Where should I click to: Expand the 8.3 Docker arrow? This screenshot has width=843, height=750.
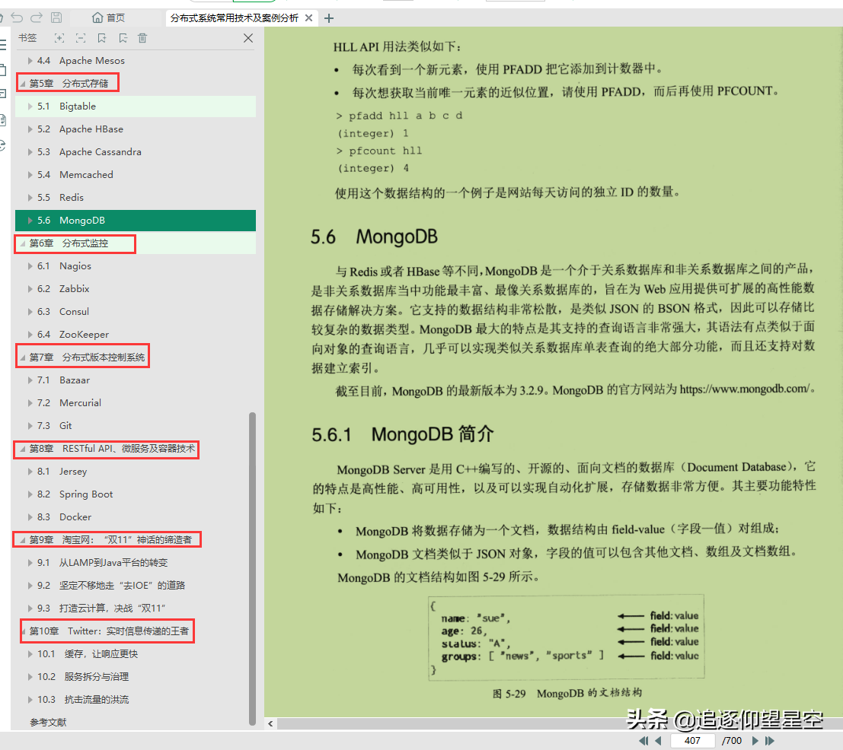(x=30, y=517)
